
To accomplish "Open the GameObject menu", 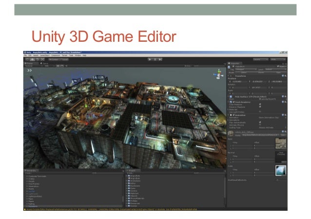I will pyautogui.click(x=45, y=55).
